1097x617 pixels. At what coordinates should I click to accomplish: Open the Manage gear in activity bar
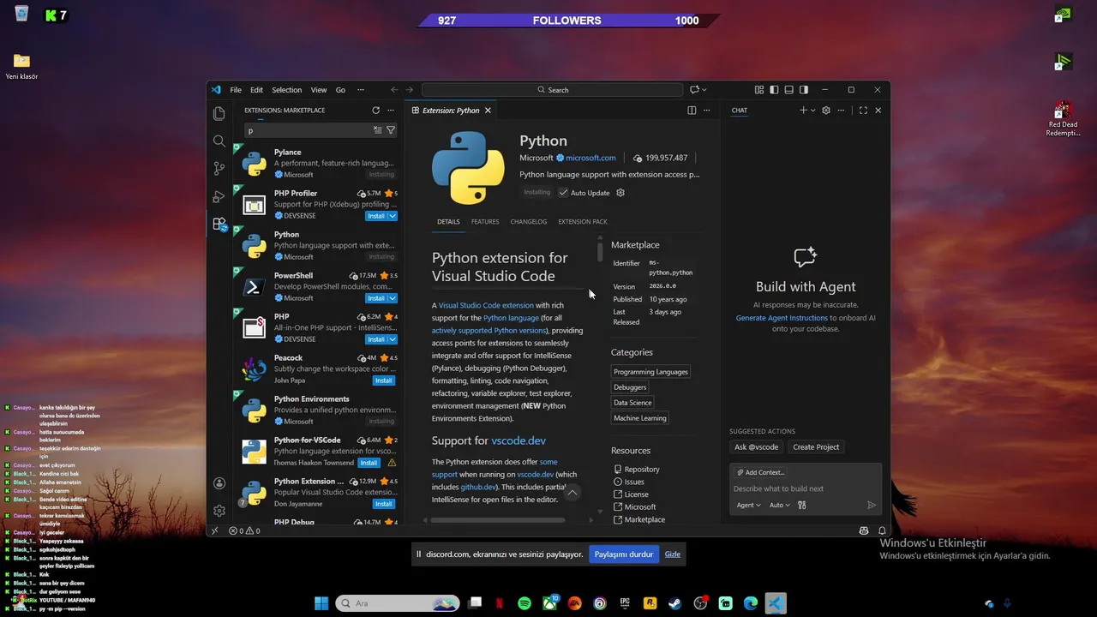[219, 511]
